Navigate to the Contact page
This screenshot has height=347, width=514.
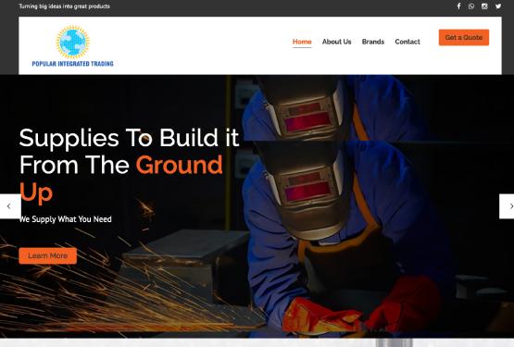(x=407, y=42)
